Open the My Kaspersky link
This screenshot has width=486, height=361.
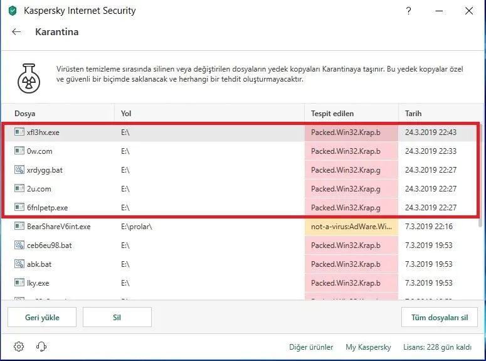click(368, 347)
